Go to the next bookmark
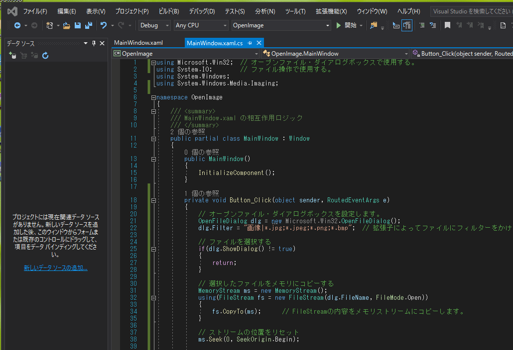This screenshot has width=513, height=350. 470,25
